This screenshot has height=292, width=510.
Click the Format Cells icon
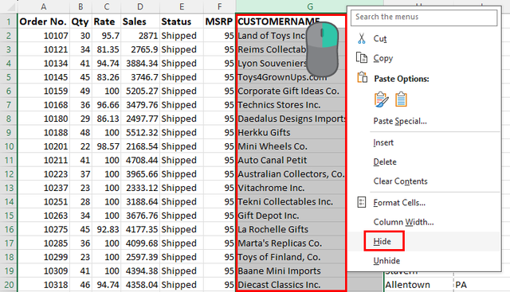click(x=361, y=202)
